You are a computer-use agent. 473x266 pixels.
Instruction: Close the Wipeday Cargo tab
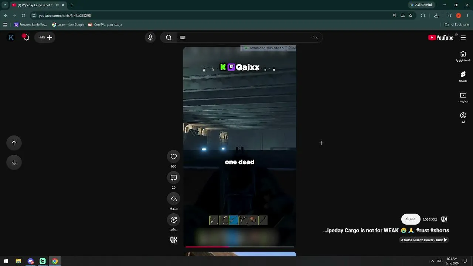point(63,5)
